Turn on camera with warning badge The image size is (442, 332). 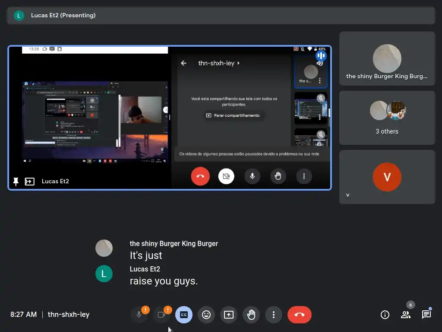[161, 315]
